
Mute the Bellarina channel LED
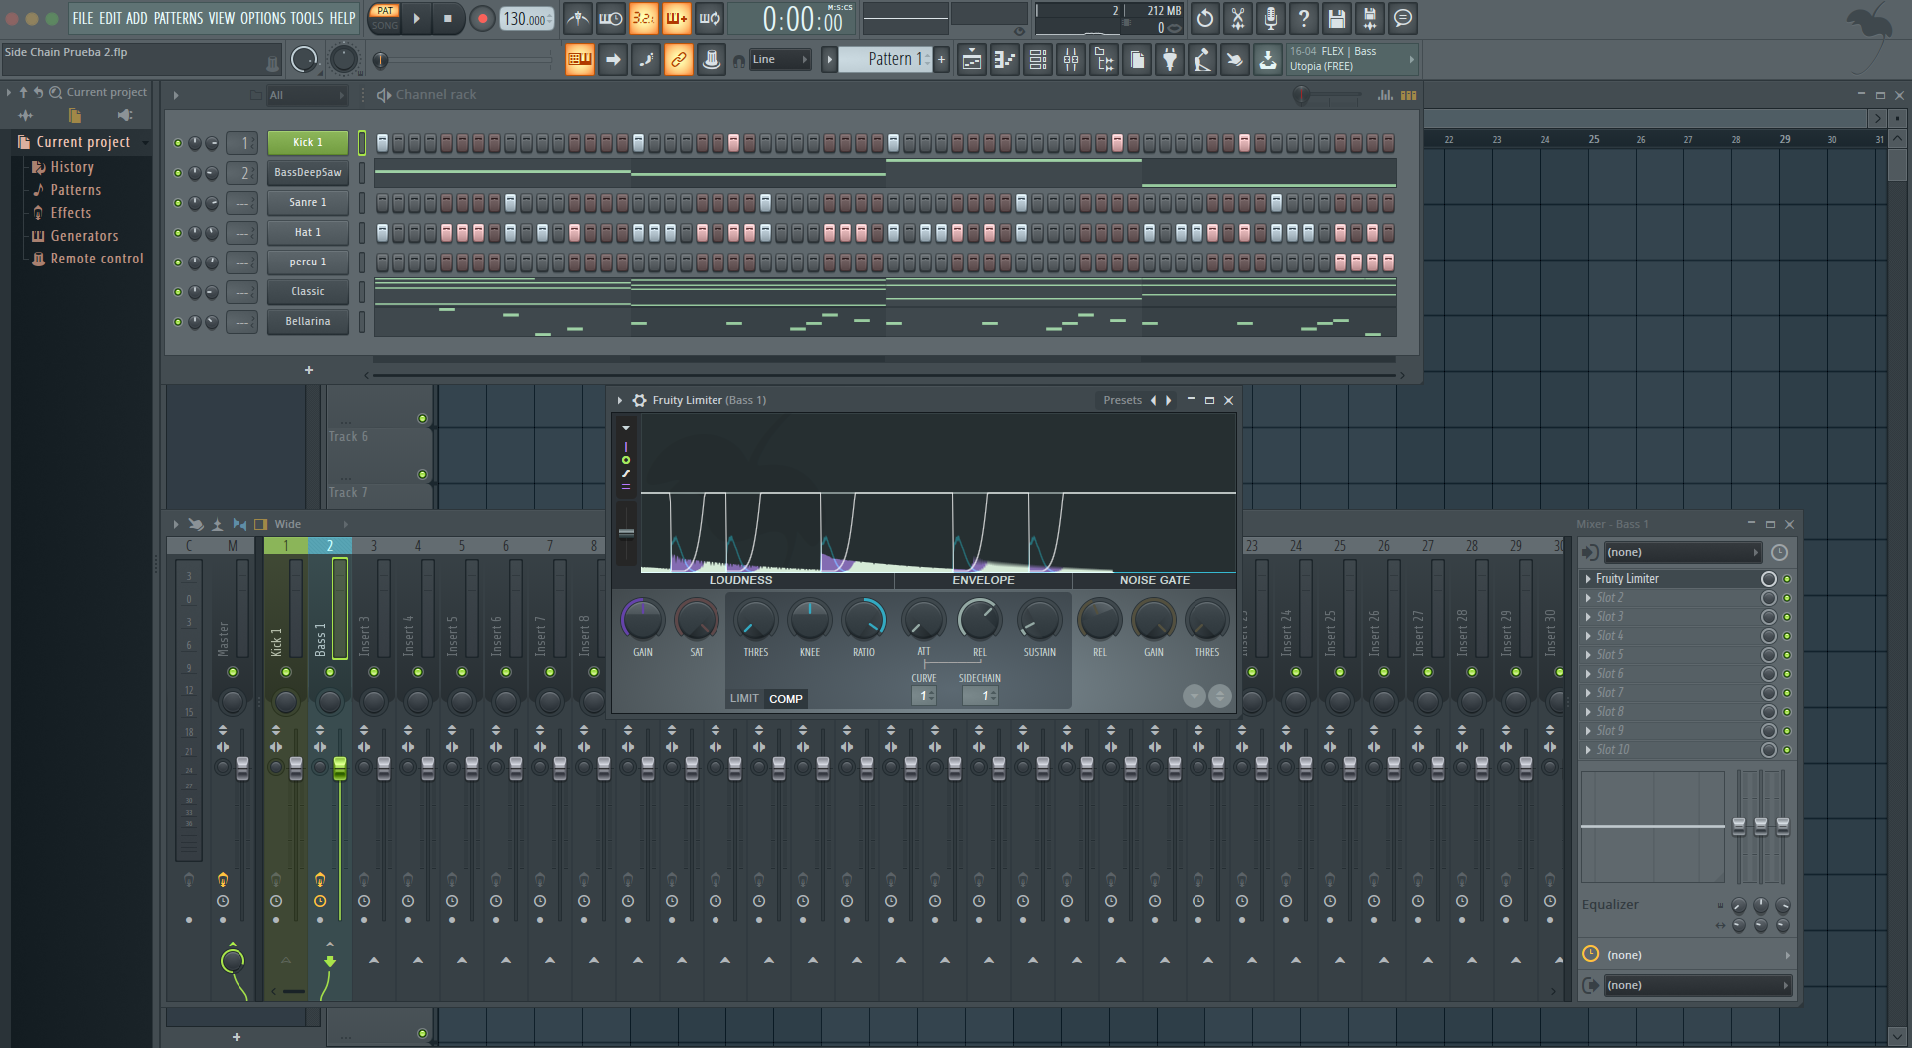coord(178,322)
